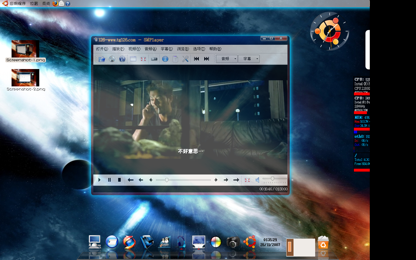Rewind with the shortest left arrow
The height and width of the screenshot is (260, 416).
pos(151,180)
